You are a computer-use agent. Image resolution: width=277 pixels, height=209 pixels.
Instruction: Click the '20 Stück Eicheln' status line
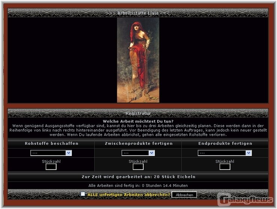[x=138, y=177]
